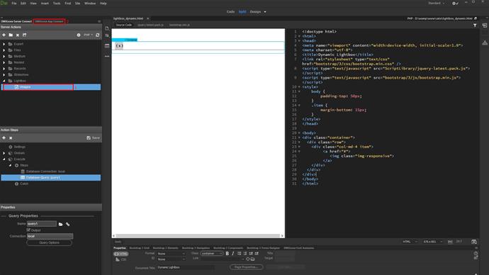Browse for link file folder icon
Image resolution: width=489 pixels, height=275 pixels.
tap(252, 259)
